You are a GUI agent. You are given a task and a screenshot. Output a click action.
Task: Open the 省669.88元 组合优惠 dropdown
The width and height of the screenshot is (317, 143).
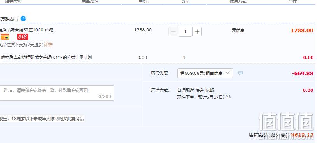point(205,73)
